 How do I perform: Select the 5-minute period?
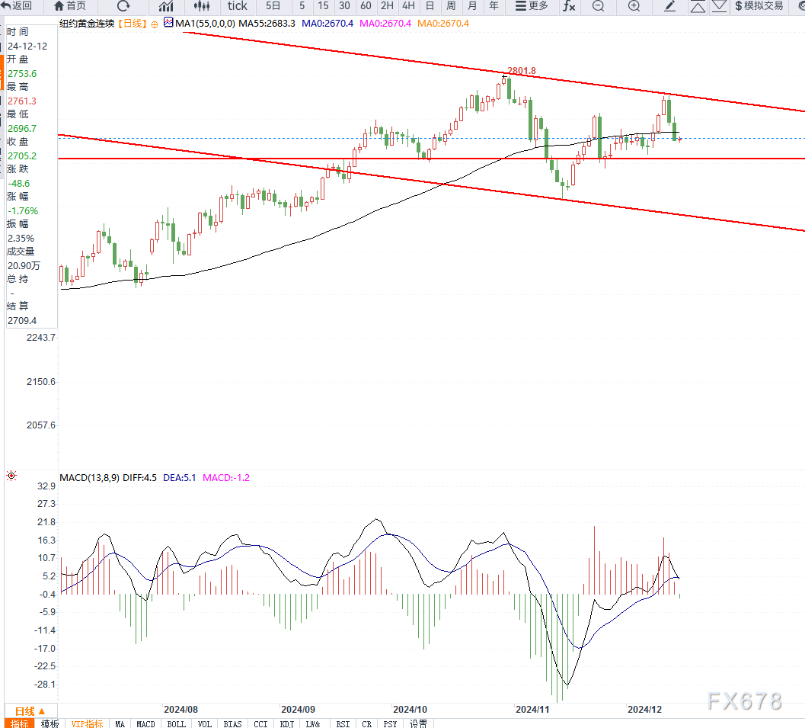[x=302, y=5]
